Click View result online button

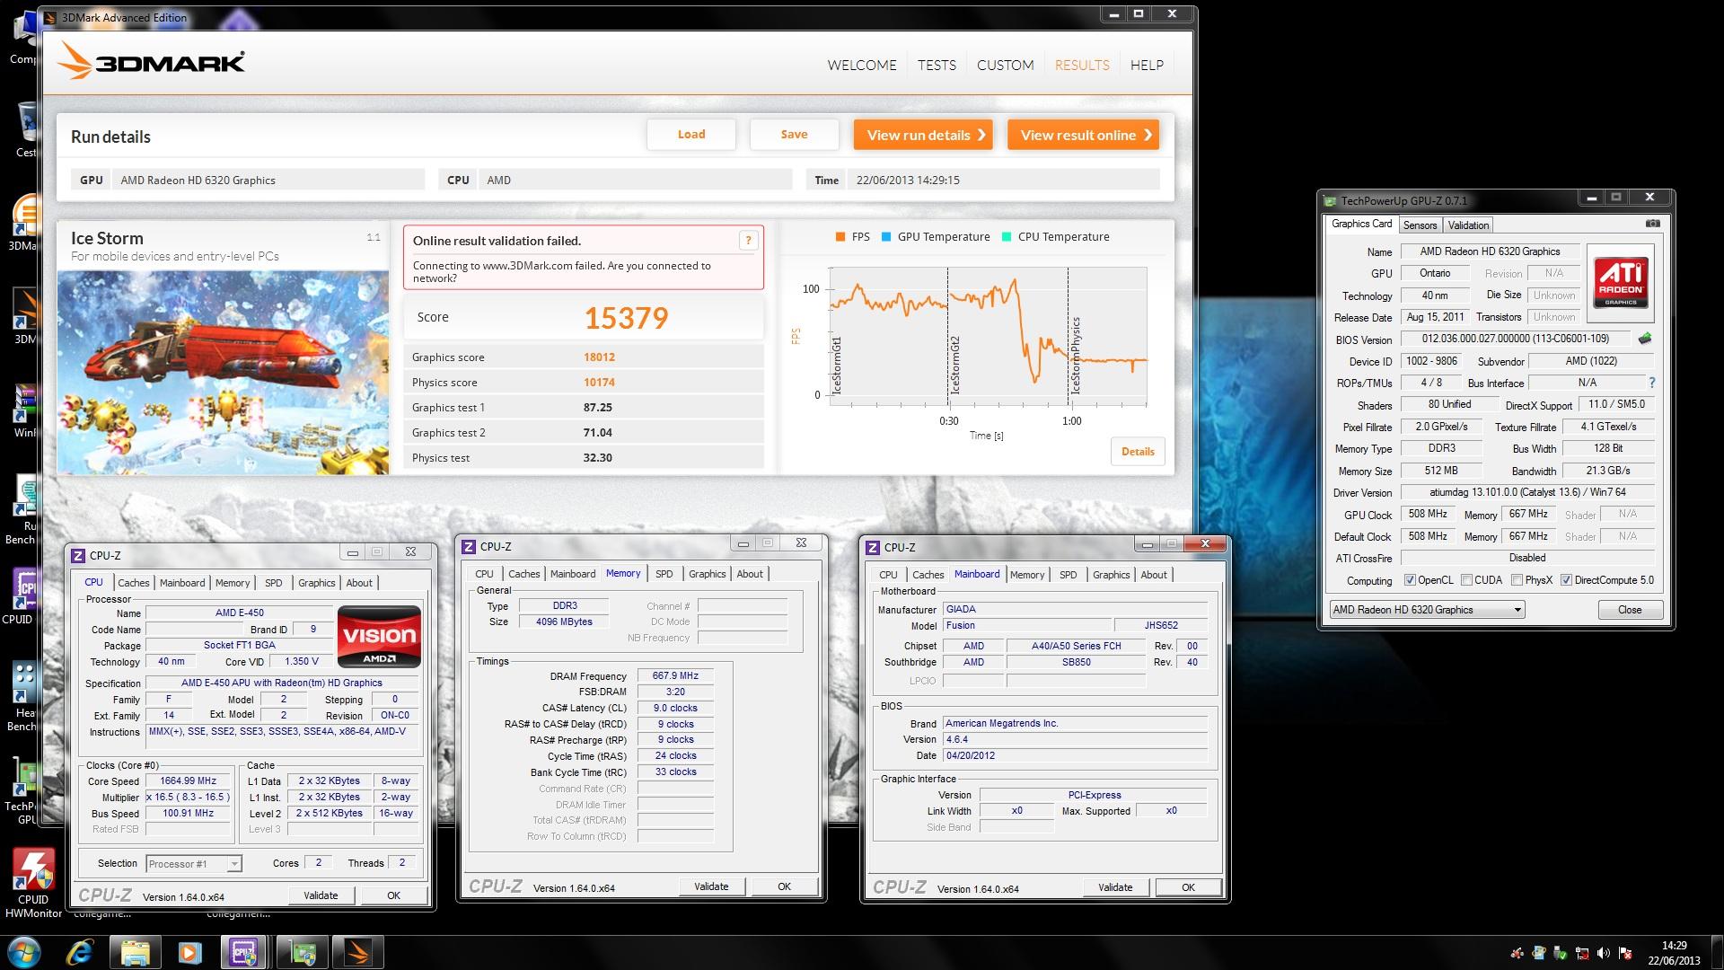1083,135
